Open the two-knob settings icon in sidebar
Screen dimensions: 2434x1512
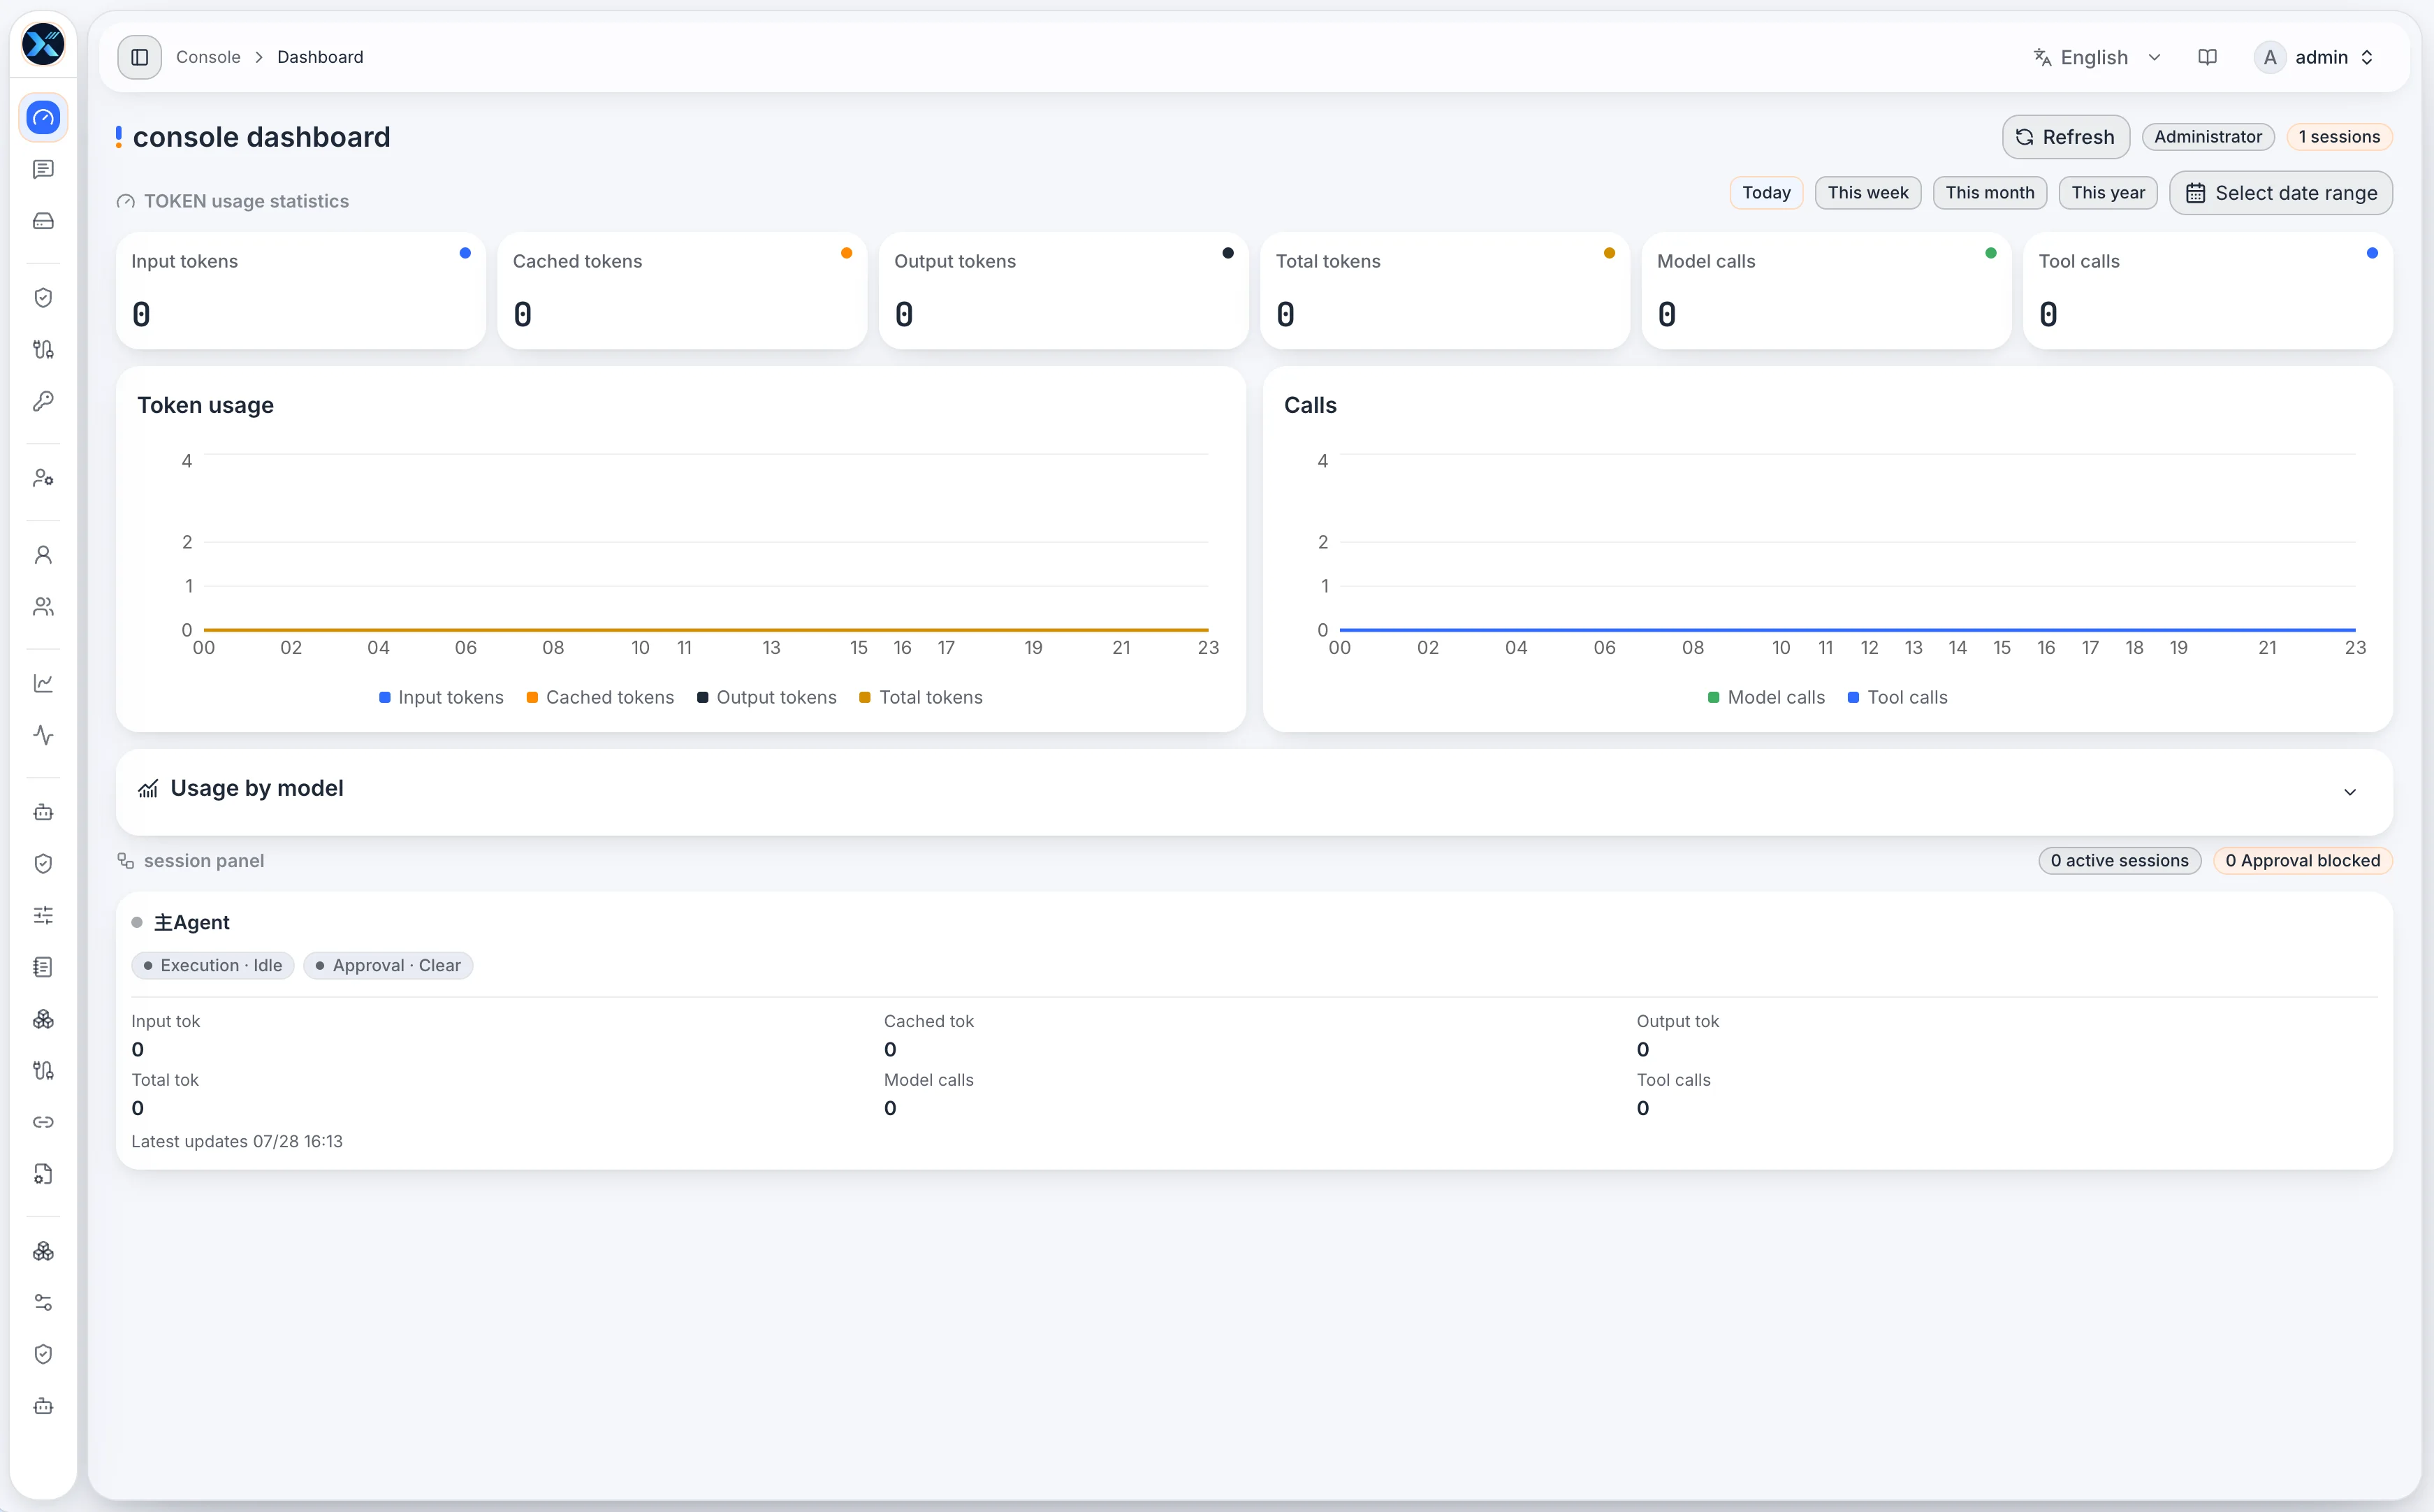tap(43, 1302)
